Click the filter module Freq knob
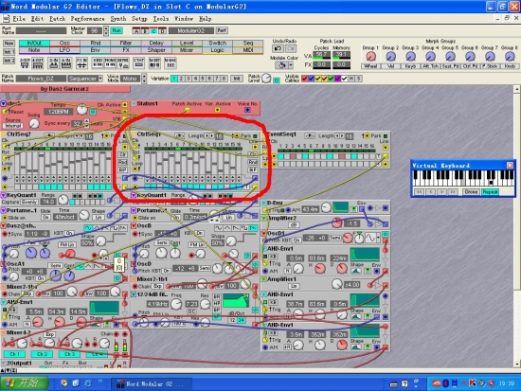The height and width of the screenshot is (391, 521). (x=176, y=303)
